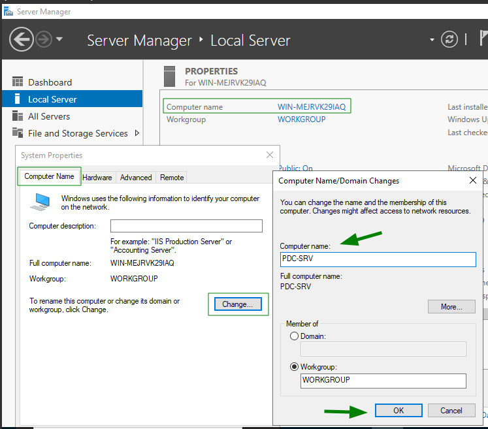This screenshot has width=488, height=429.
Task: Click the All Servers icon
Action: point(18,116)
